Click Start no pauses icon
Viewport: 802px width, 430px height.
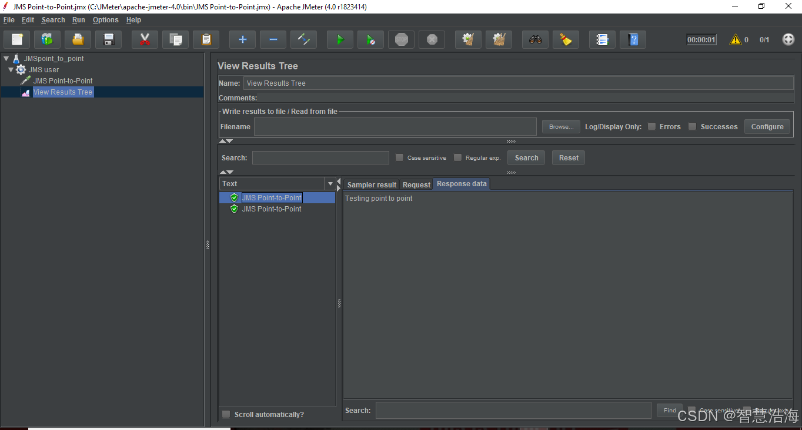pyautogui.click(x=371, y=39)
